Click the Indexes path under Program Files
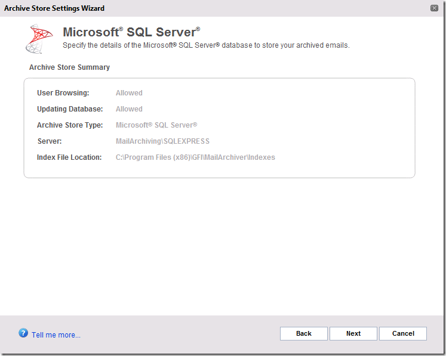 tap(195, 157)
